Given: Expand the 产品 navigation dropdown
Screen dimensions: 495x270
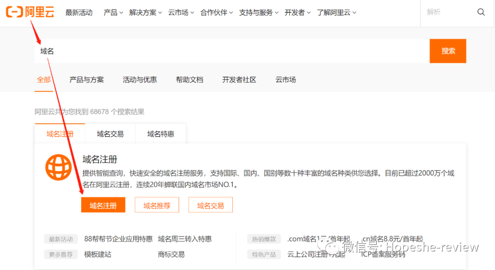Looking at the screenshot, I should (x=113, y=12).
